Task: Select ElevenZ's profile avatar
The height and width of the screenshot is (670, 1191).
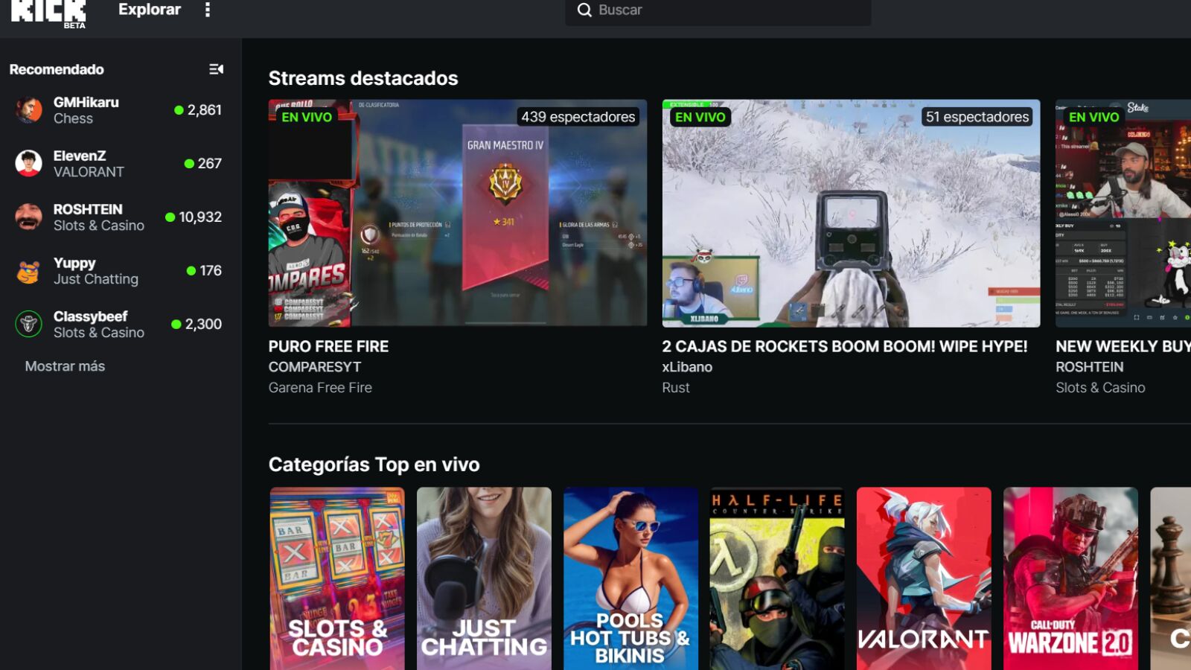Action: [29, 164]
